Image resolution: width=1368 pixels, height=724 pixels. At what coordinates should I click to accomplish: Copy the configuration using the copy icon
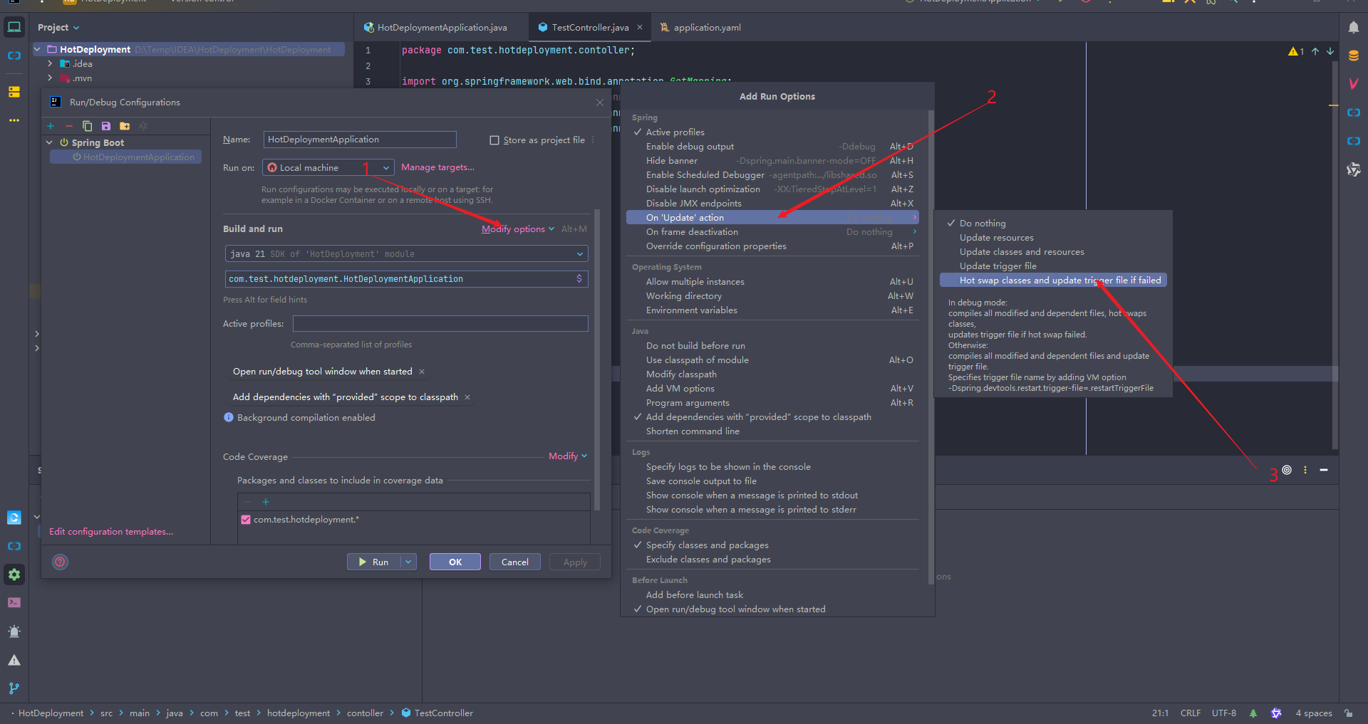88,126
